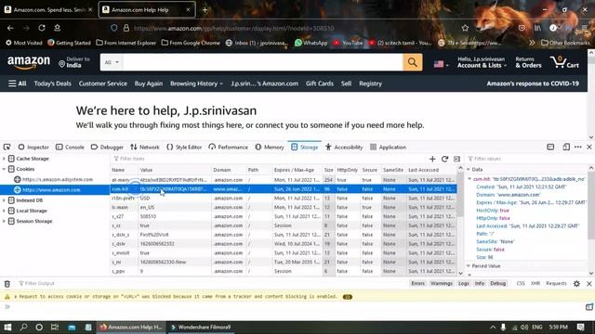Viewport: 595px width, 334px height.
Task: Open the Account & Lists dropdown
Action: [482, 62]
